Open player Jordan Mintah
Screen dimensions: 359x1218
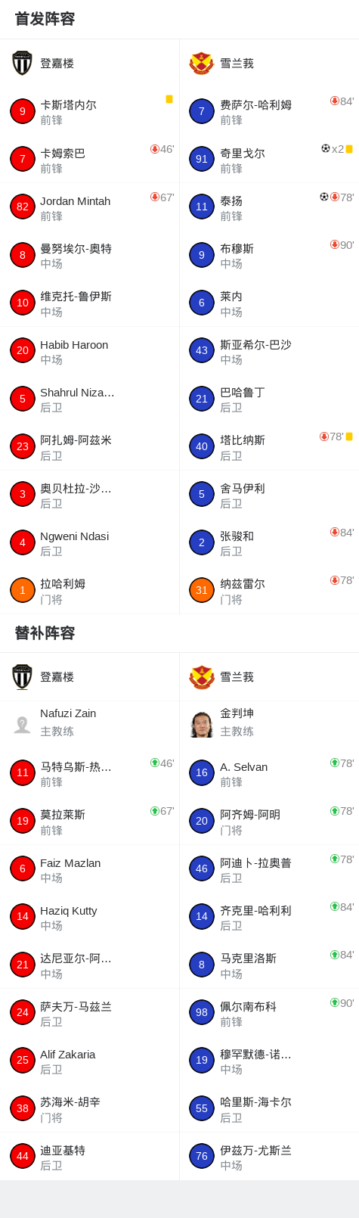pos(76,201)
